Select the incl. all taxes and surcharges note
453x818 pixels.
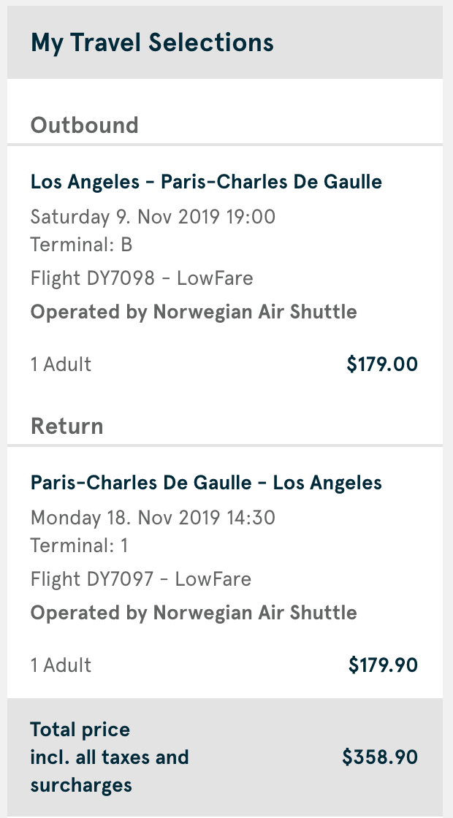click(x=110, y=771)
